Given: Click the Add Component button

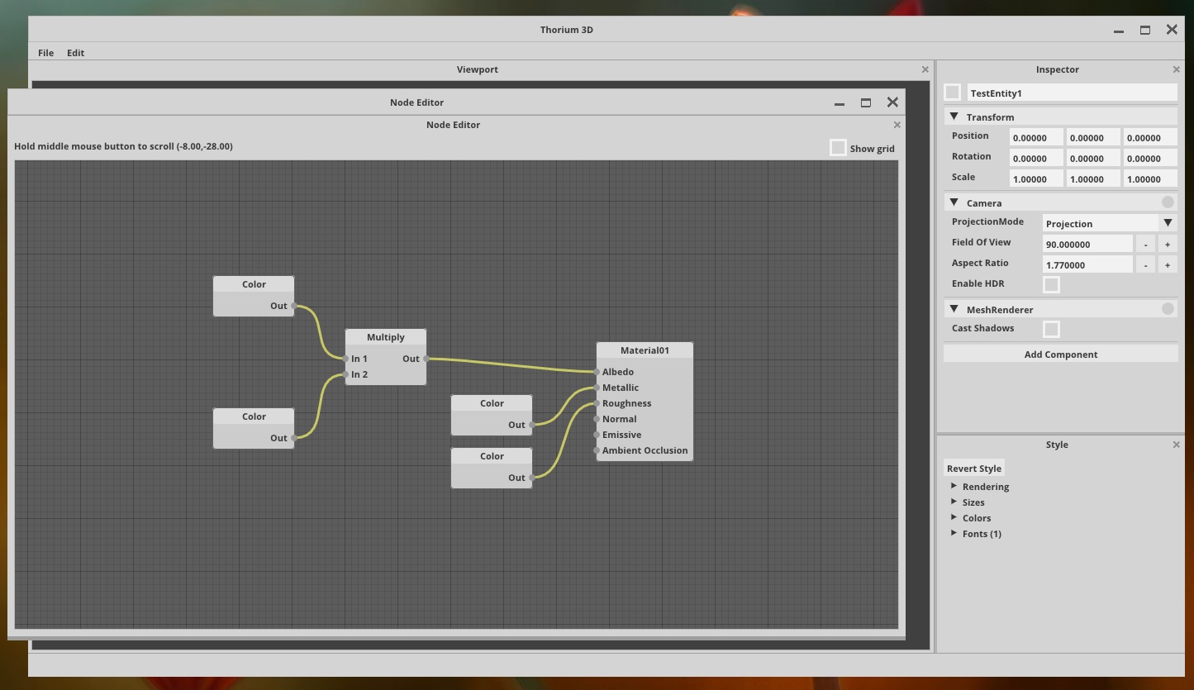Looking at the screenshot, I should (1060, 355).
